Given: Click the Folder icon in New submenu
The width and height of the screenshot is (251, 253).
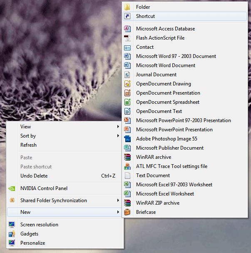Looking at the screenshot, I should (x=127, y=7).
